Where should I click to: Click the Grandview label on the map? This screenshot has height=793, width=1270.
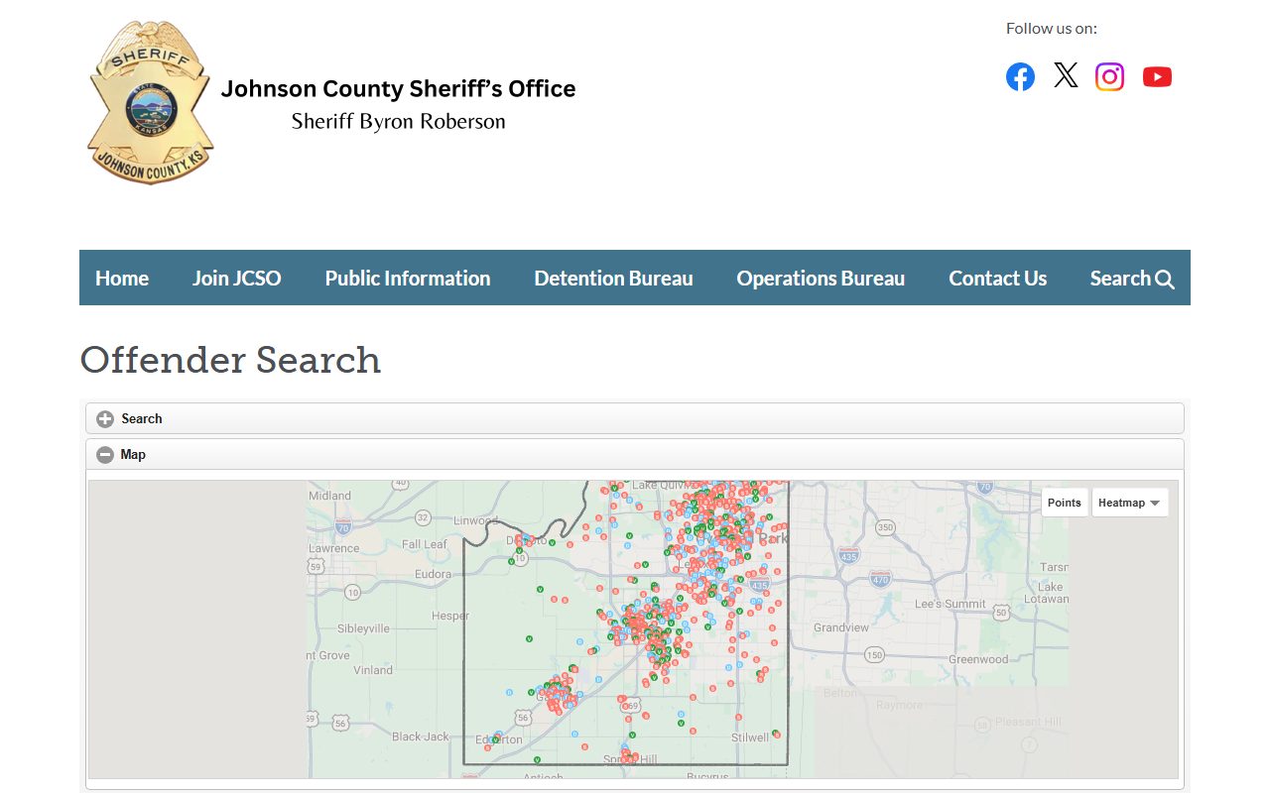pos(841,627)
